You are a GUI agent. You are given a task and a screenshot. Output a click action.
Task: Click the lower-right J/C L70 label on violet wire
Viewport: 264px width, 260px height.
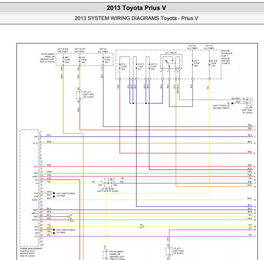tap(178, 251)
